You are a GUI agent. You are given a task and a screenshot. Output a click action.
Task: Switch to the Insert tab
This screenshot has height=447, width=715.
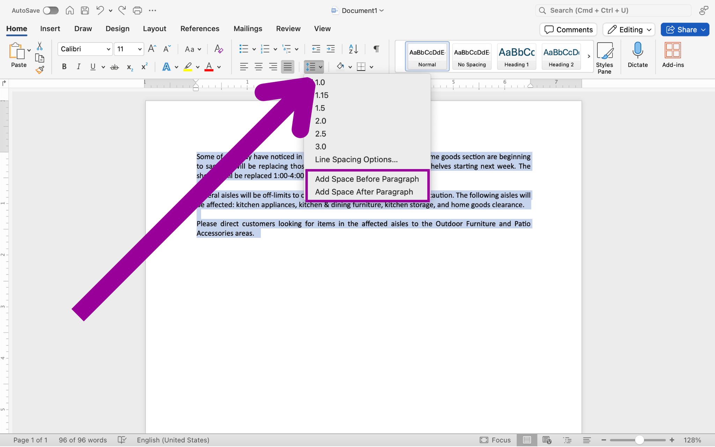[50, 29]
